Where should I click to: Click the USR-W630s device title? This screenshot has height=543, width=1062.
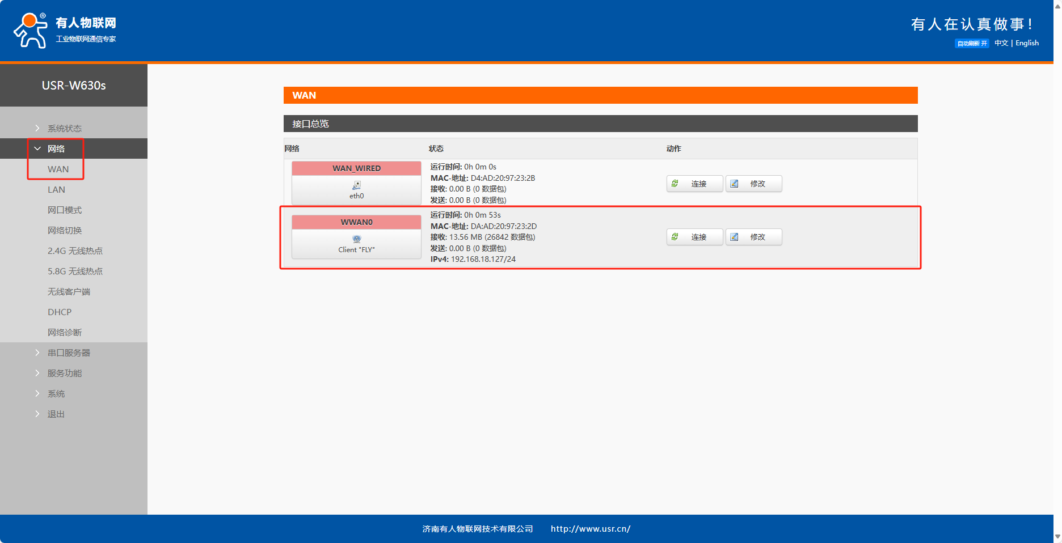click(x=74, y=86)
